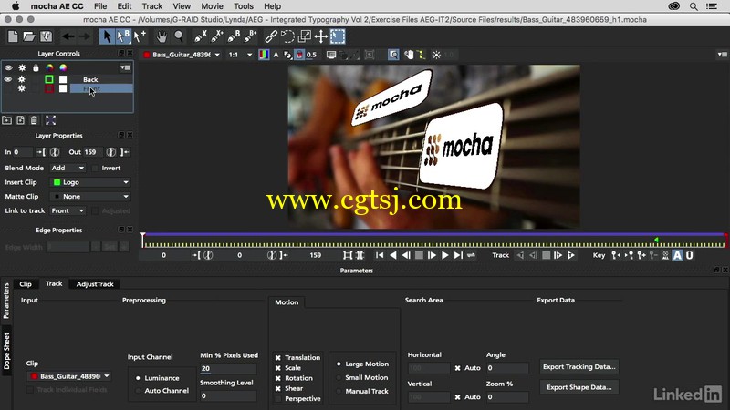The image size is (730, 410).
Task: Open viewer clip Bass_Guitar dropdown
Action: coord(182,55)
